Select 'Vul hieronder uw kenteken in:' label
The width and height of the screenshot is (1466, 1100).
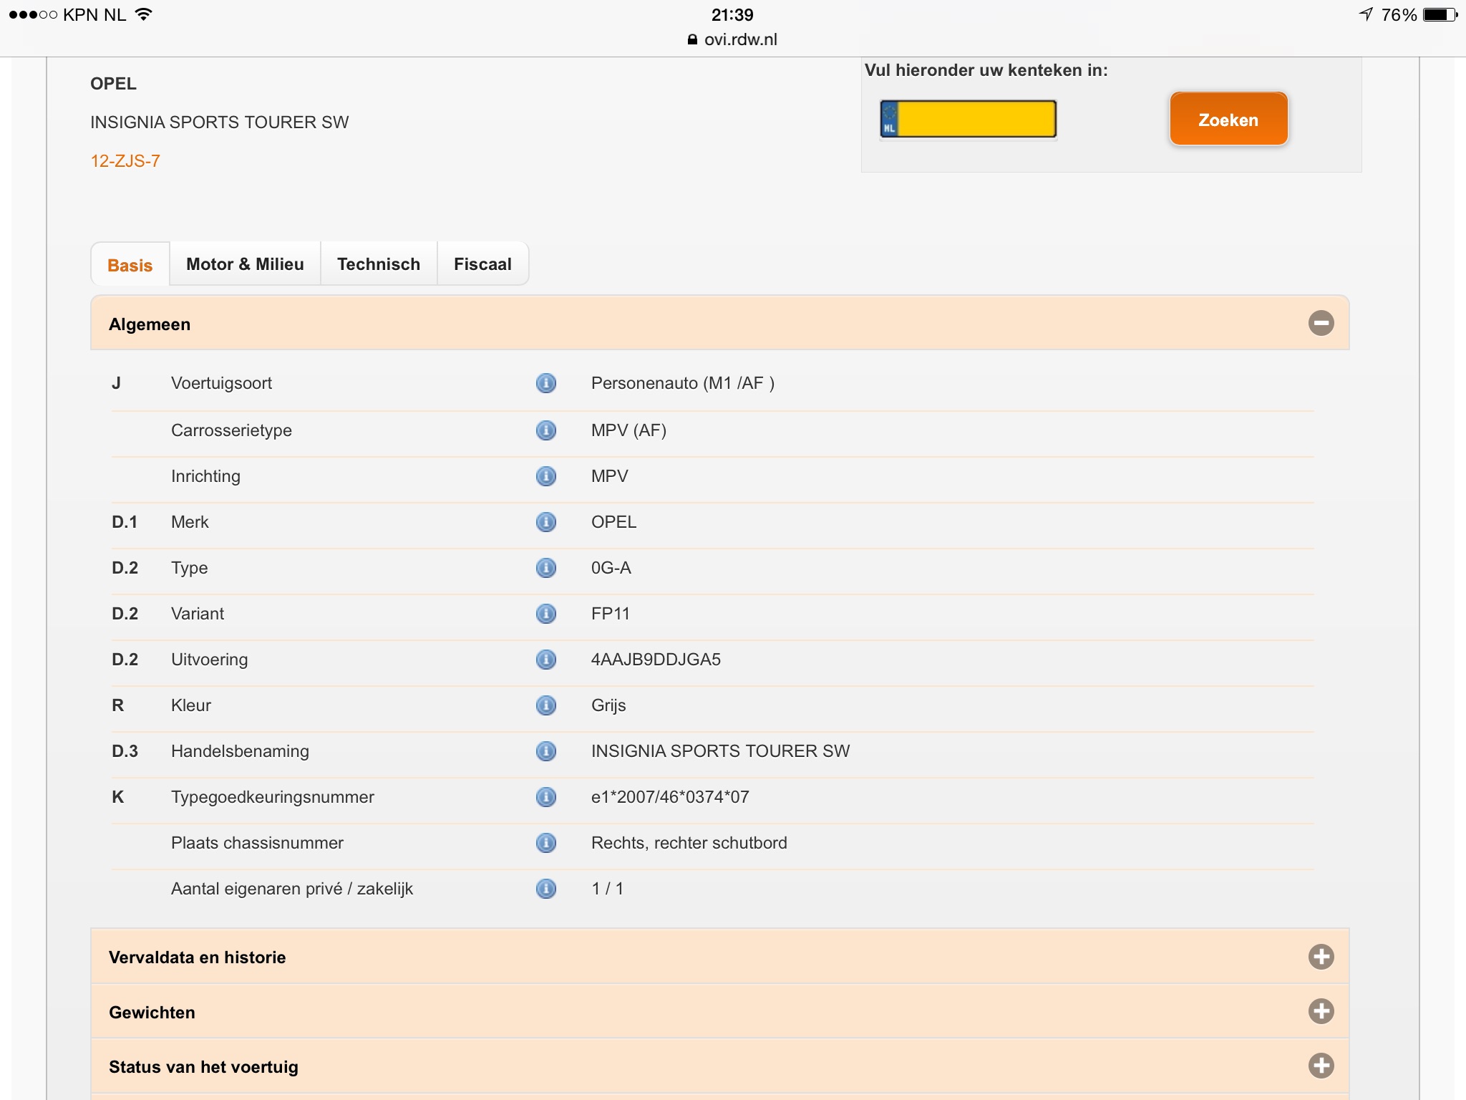[986, 70]
